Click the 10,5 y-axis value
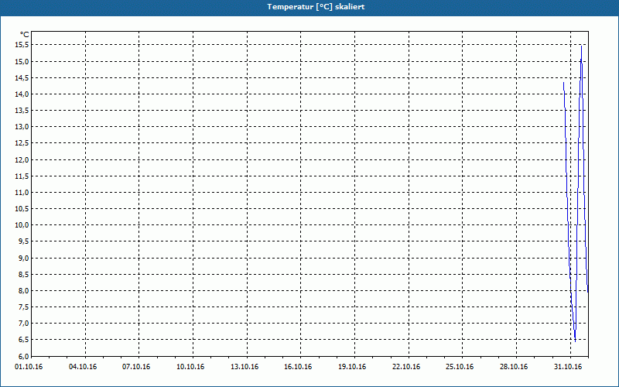This screenshot has width=619, height=387. [x=22, y=209]
